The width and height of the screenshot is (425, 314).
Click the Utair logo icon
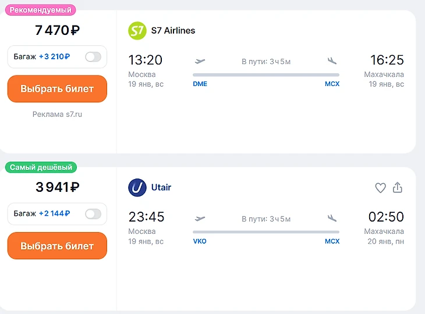click(x=137, y=188)
